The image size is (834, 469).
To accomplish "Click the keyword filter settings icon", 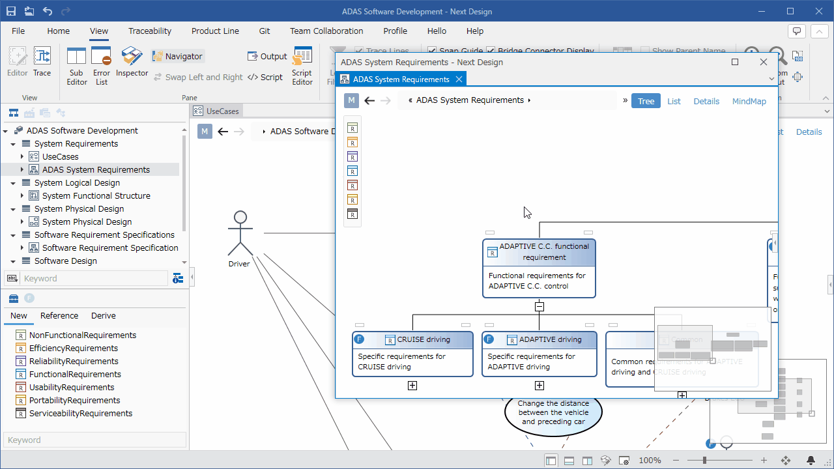I will tap(178, 278).
